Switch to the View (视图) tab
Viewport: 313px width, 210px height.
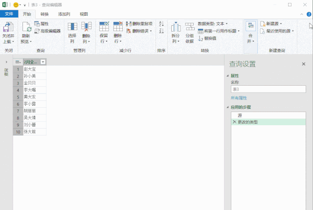pos(84,14)
